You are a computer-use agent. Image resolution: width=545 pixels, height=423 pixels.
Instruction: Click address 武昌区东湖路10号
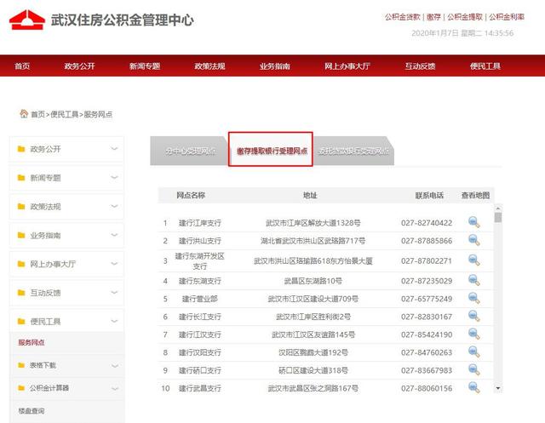[x=313, y=281]
